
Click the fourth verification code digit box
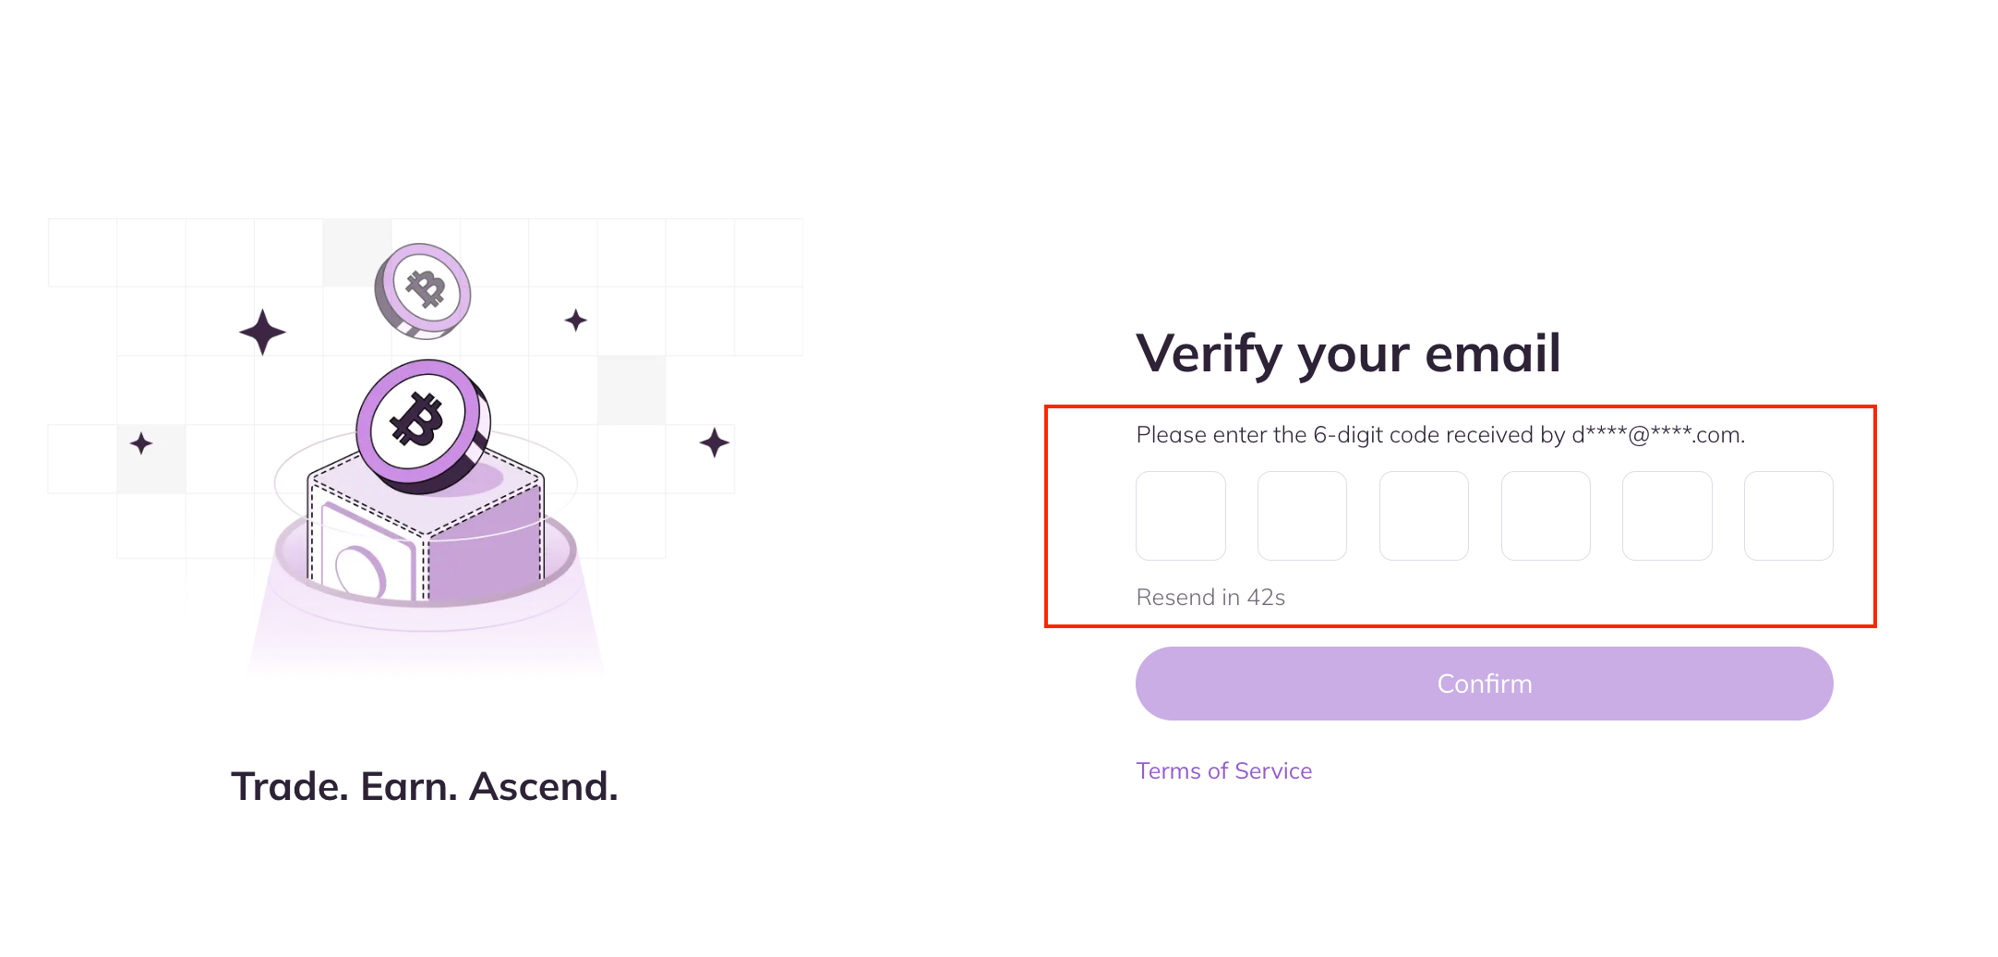pyautogui.click(x=1546, y=515)
